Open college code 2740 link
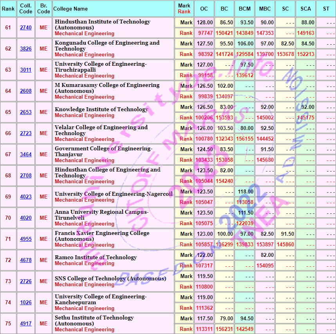336x334 pixels. pos(26,28)
